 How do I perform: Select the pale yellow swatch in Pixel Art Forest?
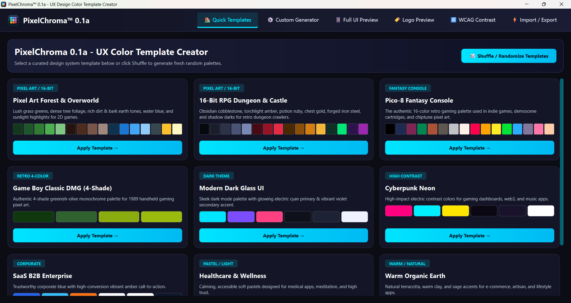[x=177, y=129]
